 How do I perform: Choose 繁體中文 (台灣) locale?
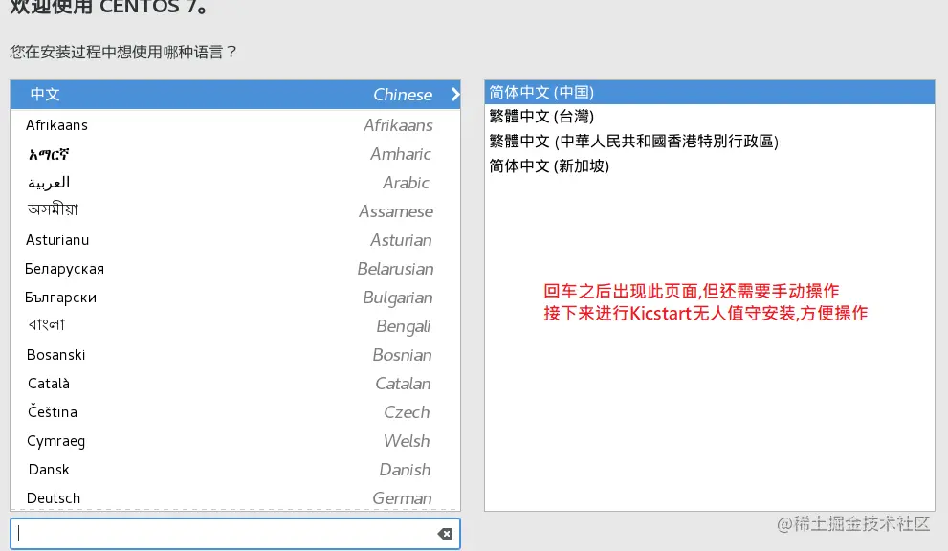(709, 116)
